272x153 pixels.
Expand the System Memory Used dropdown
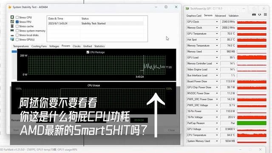coord(217,141)
